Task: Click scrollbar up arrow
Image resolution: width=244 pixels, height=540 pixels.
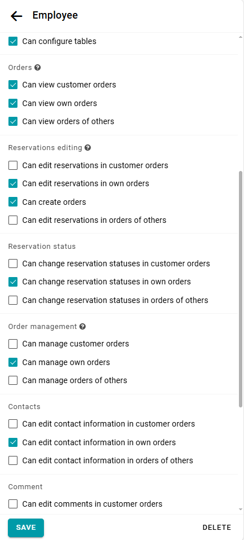Action: click(241, 37)
